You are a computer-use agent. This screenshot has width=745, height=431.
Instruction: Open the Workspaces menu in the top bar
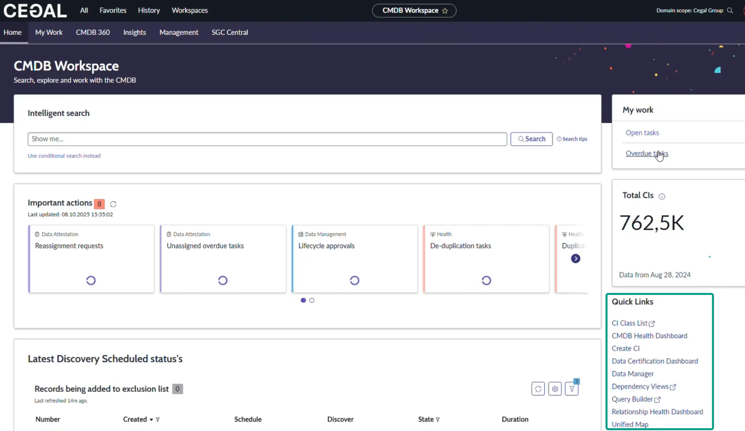[189, 10]
